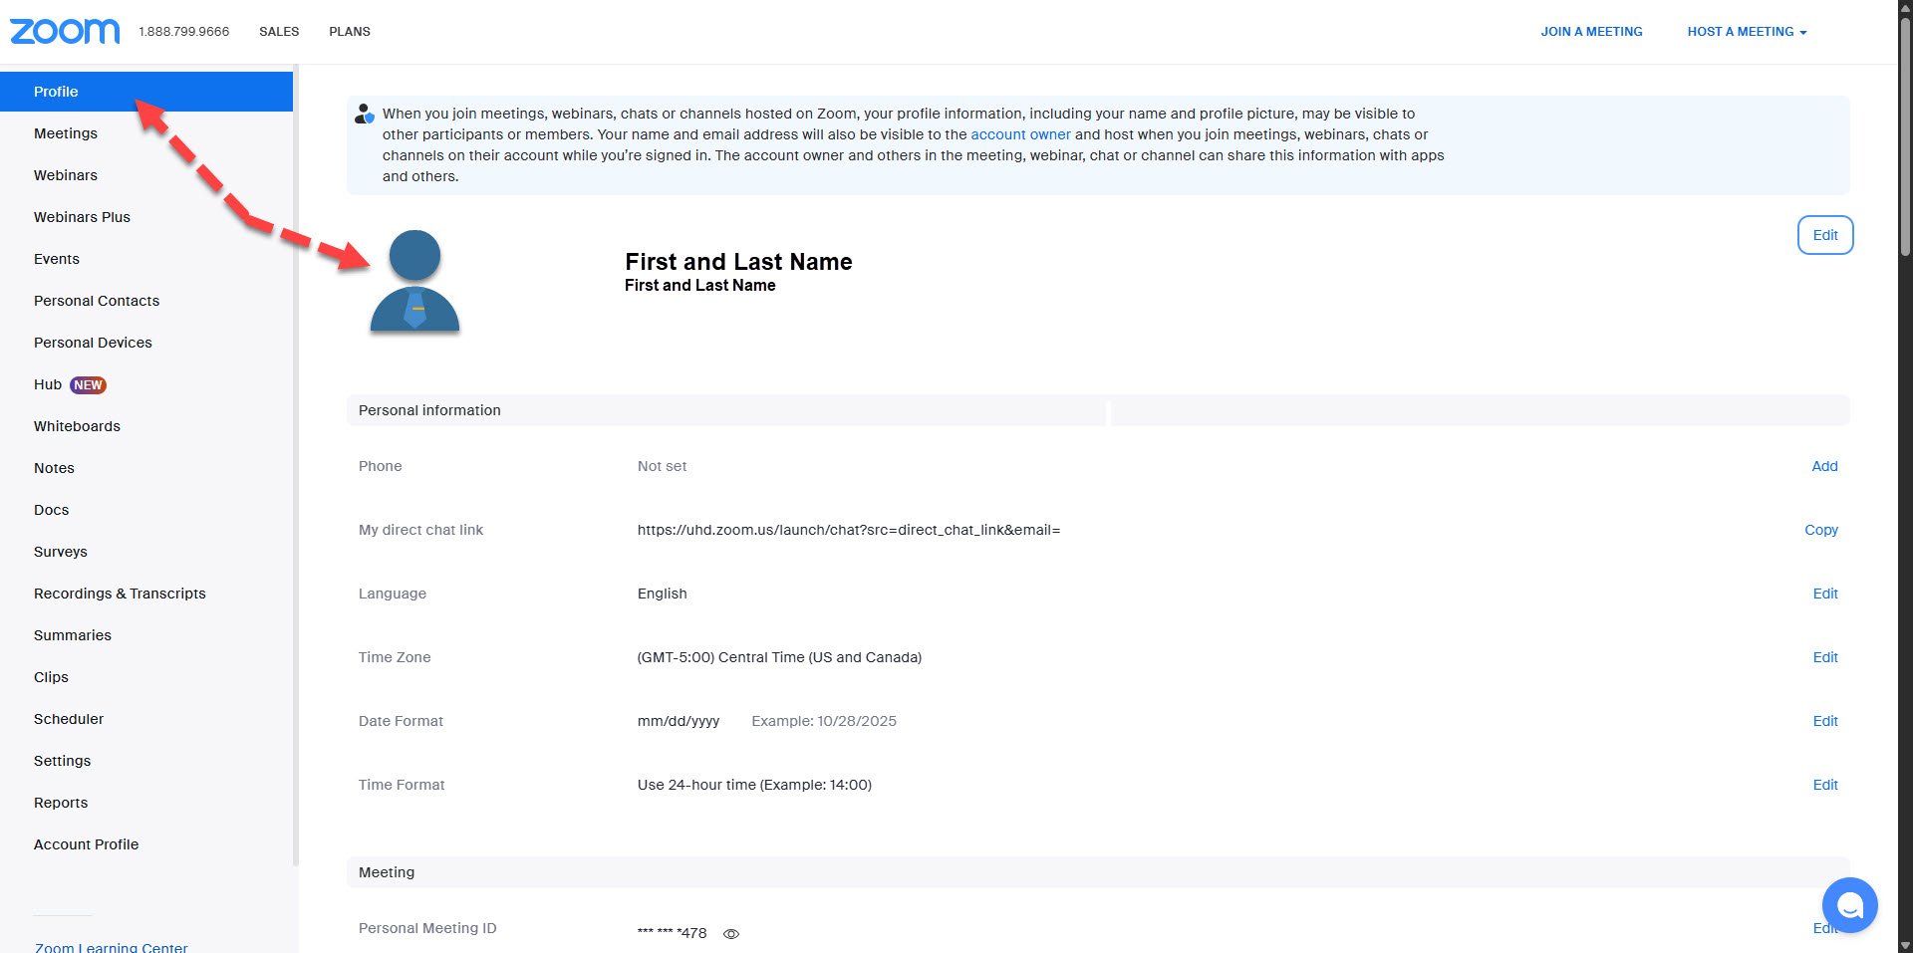Click Join a Meeting
Image resolution: width=1913 pixels, height=953 pixels.
pos(1591,32)
